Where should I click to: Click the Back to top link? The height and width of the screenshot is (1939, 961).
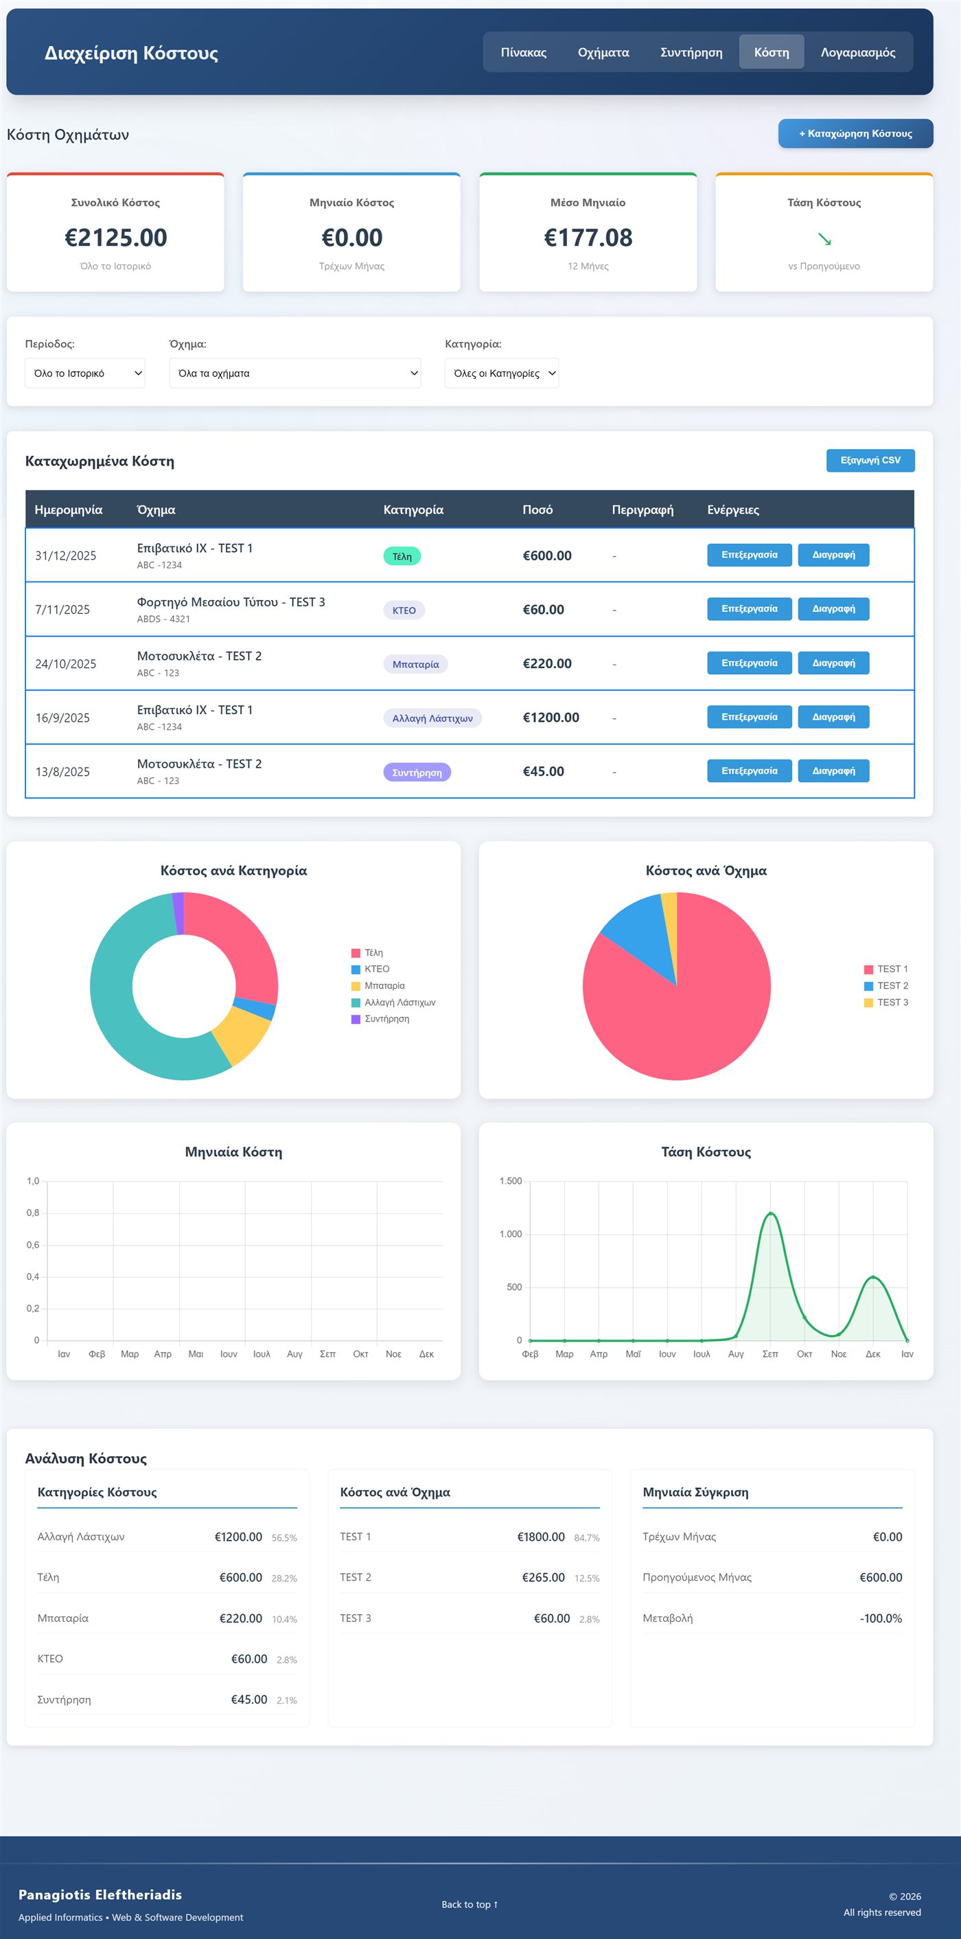[x=470, y=1905]
